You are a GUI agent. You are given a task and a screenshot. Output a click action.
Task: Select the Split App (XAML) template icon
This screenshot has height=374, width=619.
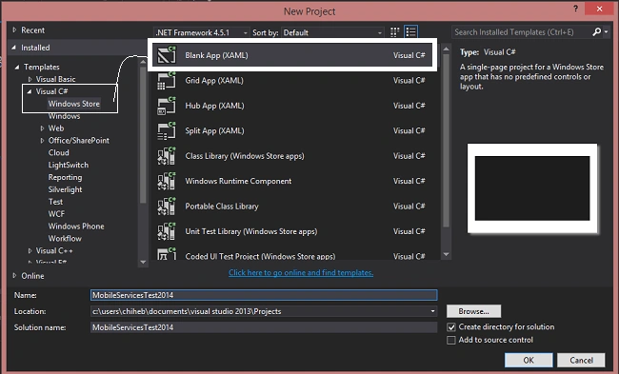[167, 131]
